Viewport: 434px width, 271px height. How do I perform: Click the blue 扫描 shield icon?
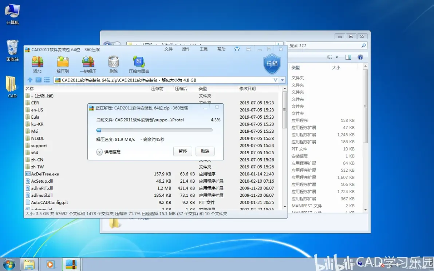[272, 64]
